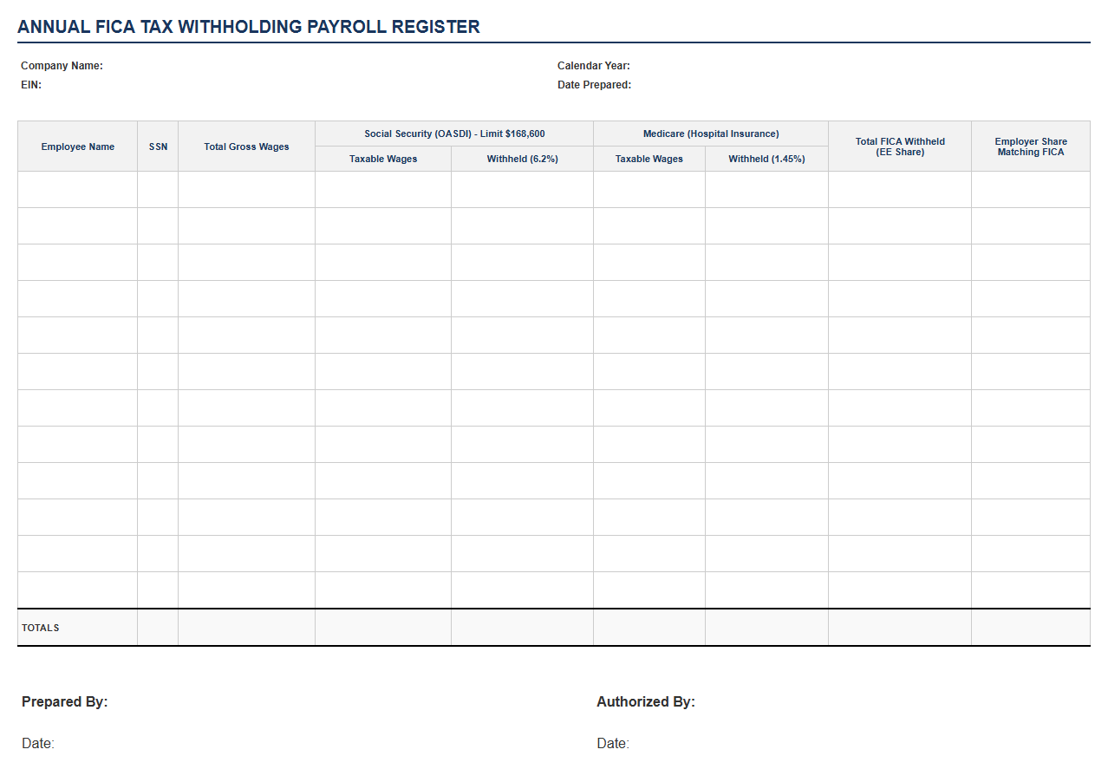Click the Annual FICA Tax Withholding Payroll Register title

click(249, 27)
